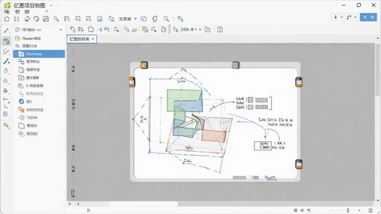Open the third menu in the menu bar
Screen dimensions: 381x214
27,12
